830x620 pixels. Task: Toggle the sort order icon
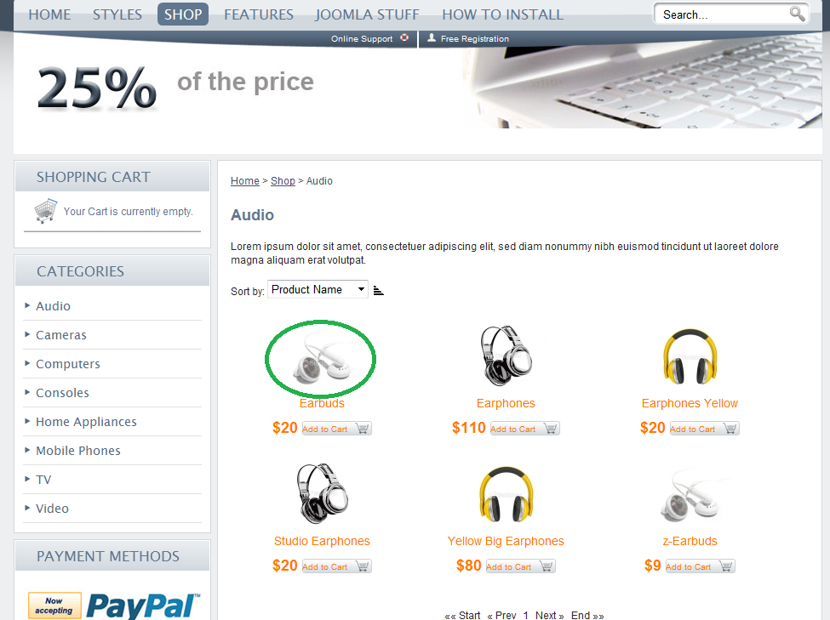(x=378, y=290)
